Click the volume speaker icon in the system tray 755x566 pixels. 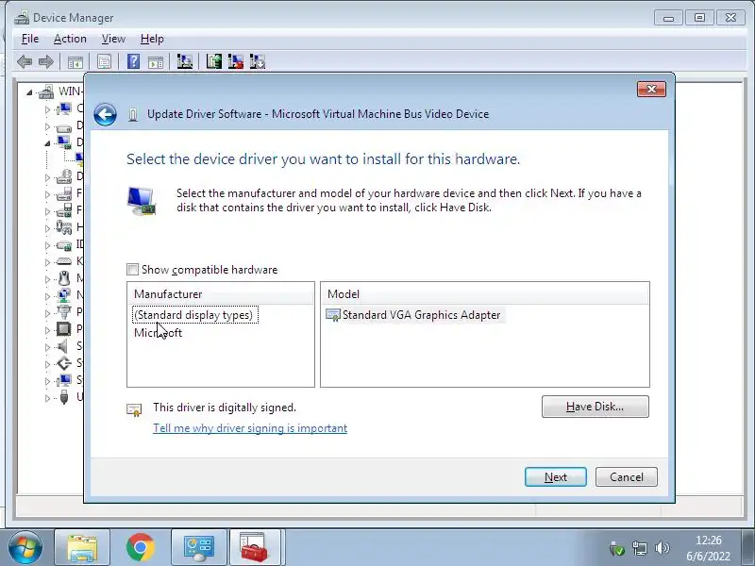click(x=663, y=548)
